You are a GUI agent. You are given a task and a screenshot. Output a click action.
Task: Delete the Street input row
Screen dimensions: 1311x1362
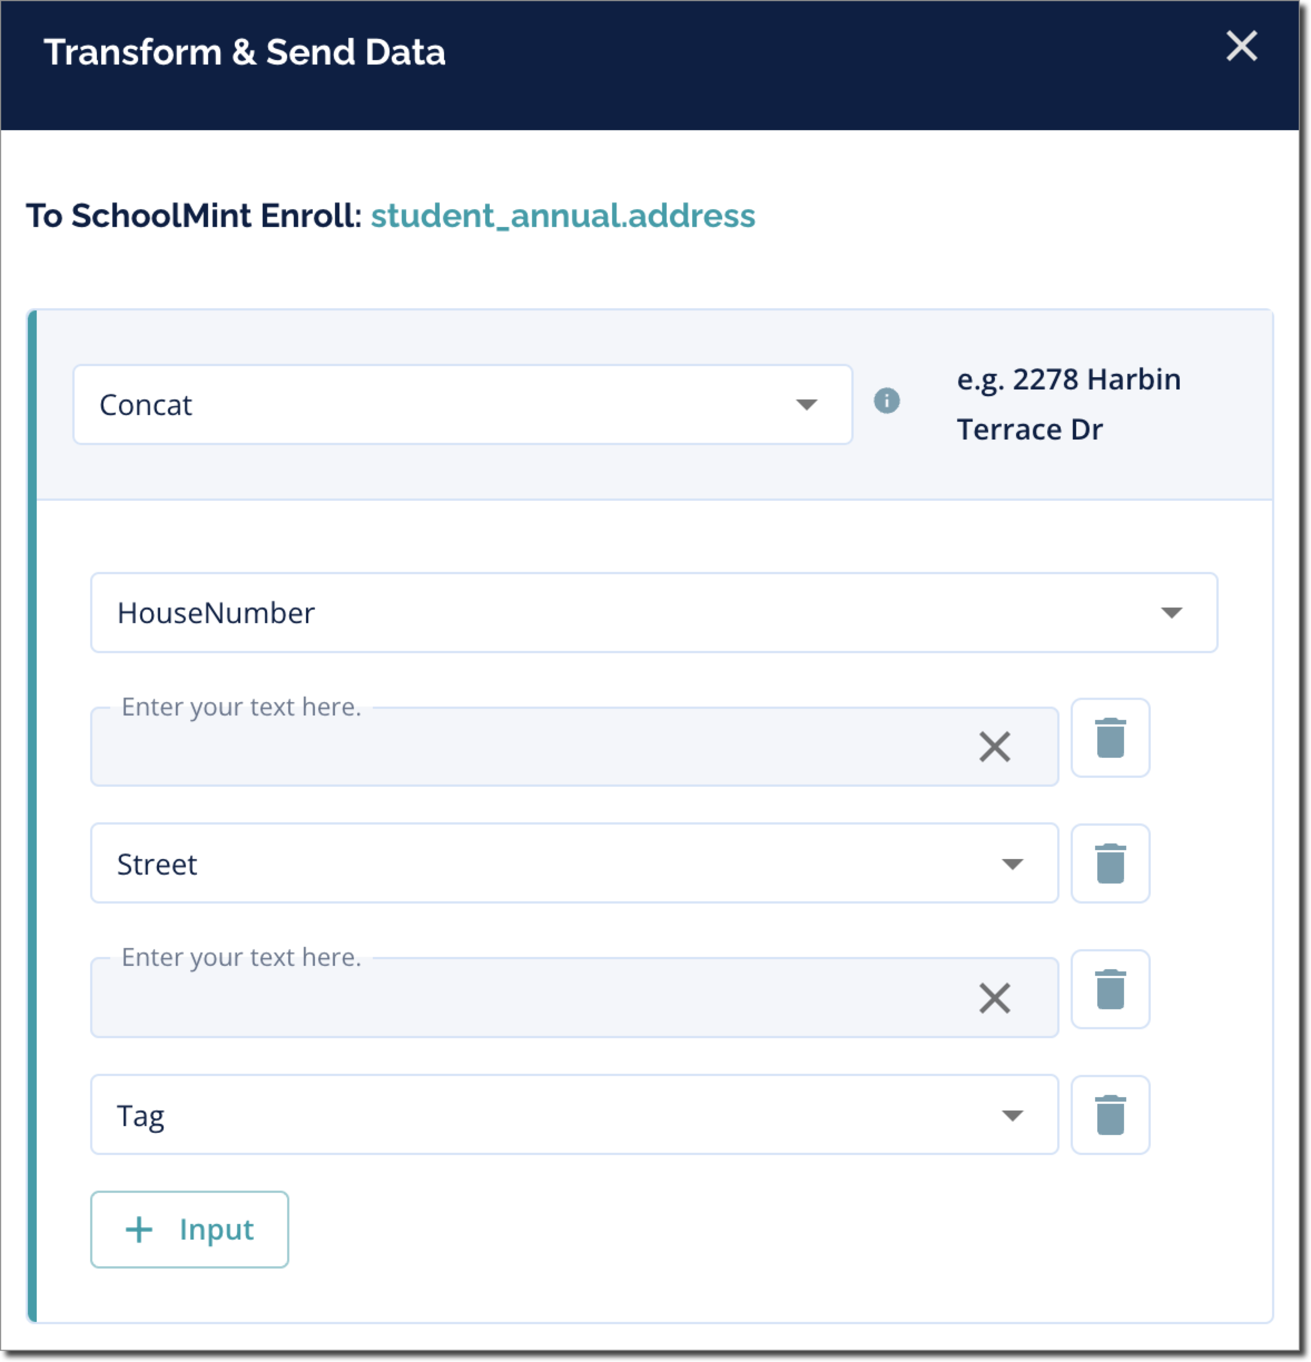1110,863
